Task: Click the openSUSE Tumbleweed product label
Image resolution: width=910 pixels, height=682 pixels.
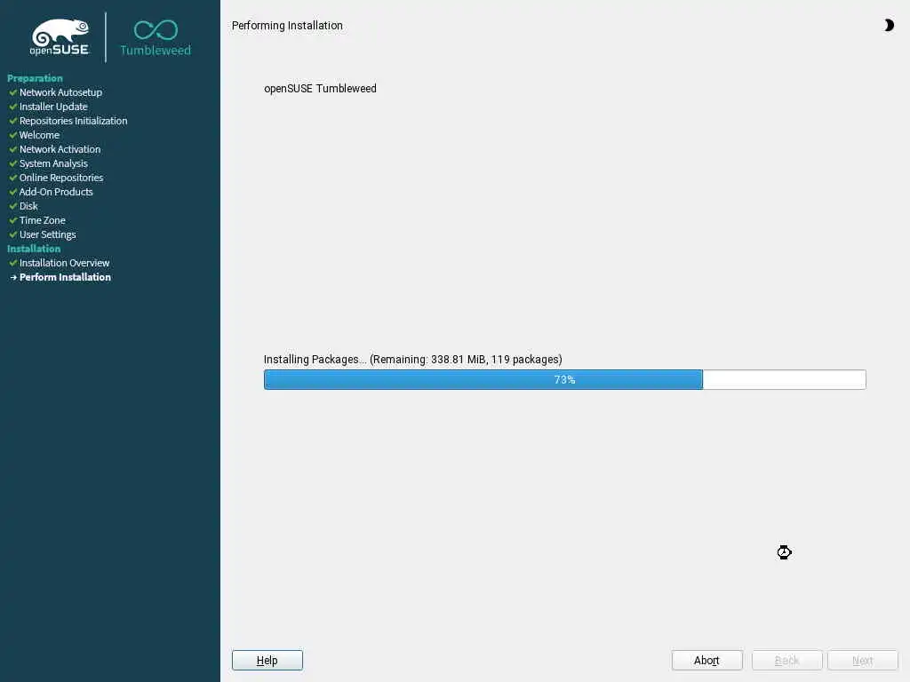Action: coord(320,88)
